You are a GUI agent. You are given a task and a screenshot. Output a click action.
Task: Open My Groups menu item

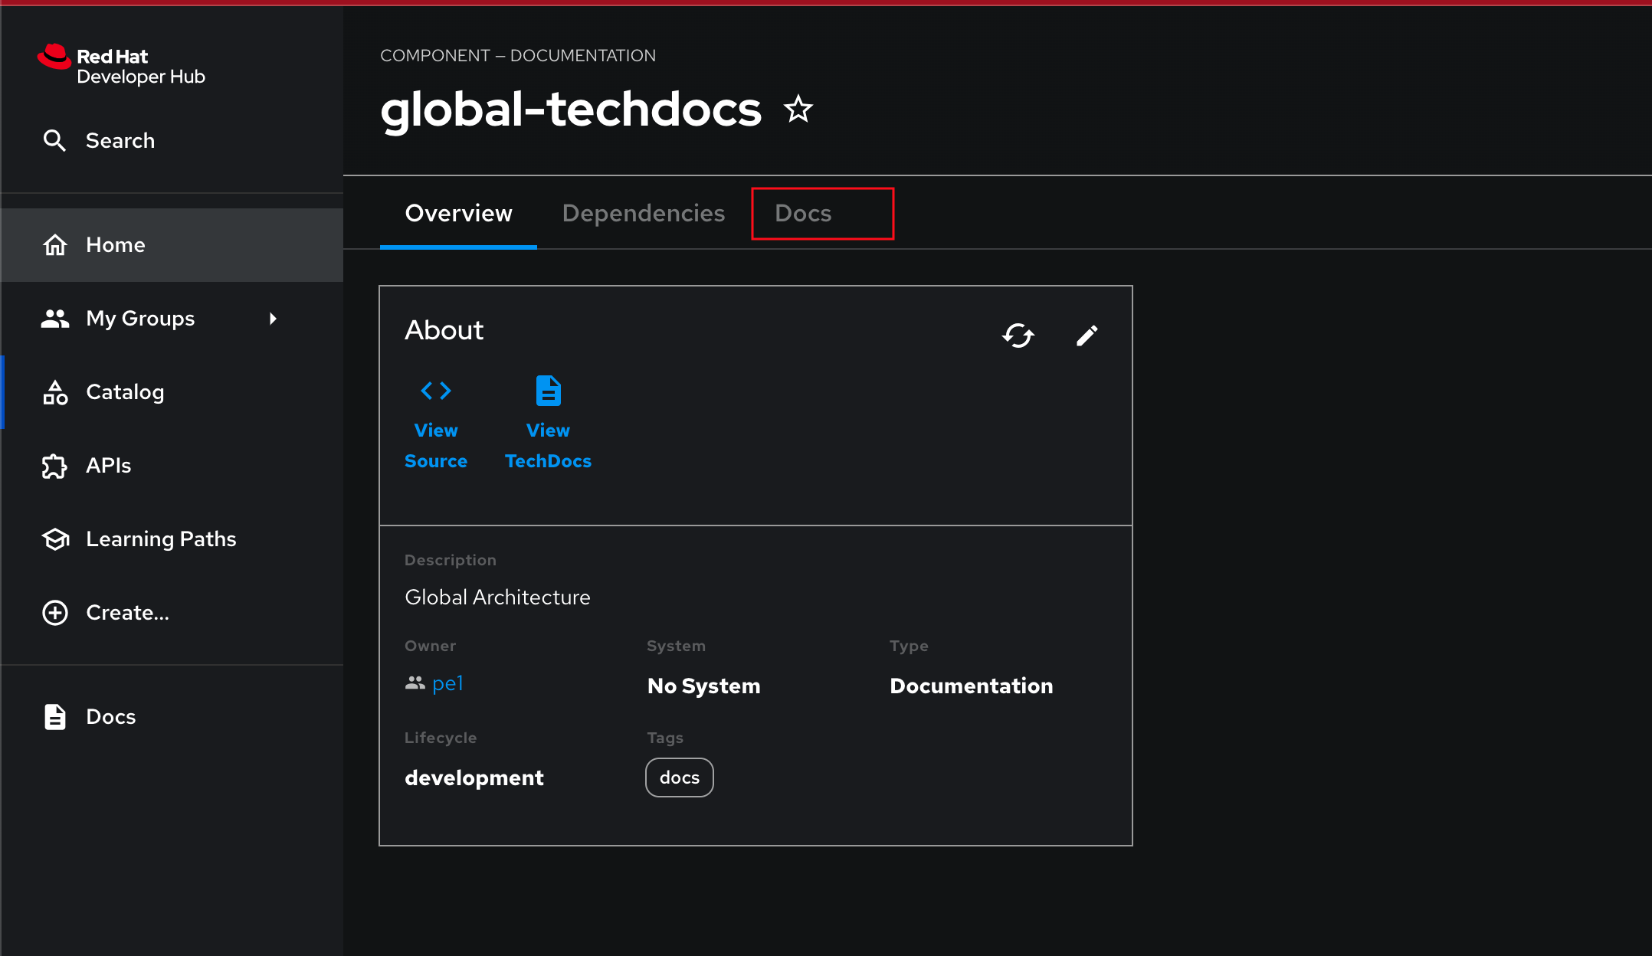tap(172, 319)
